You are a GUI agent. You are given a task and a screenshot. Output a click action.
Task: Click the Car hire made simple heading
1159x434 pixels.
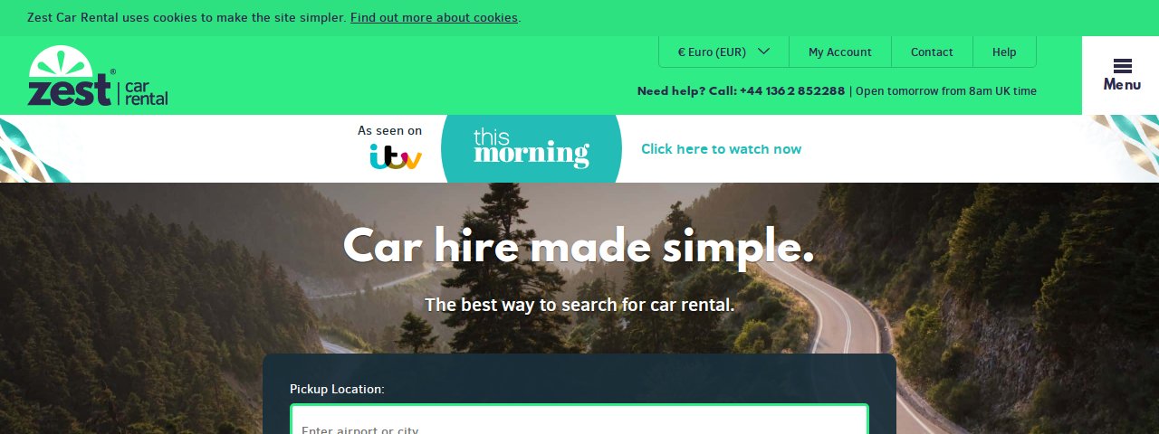coord(579,246)
